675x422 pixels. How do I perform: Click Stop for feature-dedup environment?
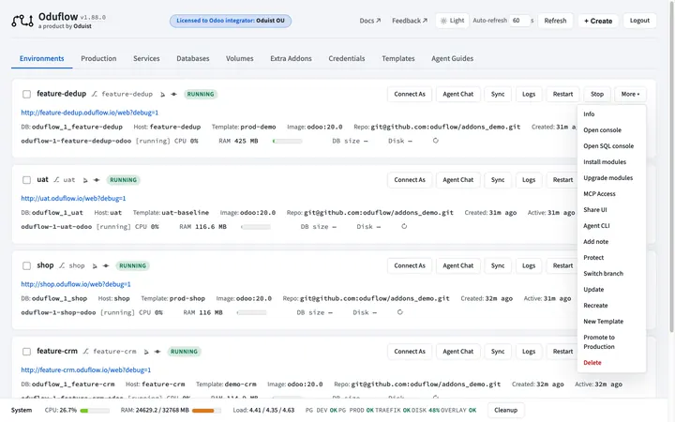597,94
